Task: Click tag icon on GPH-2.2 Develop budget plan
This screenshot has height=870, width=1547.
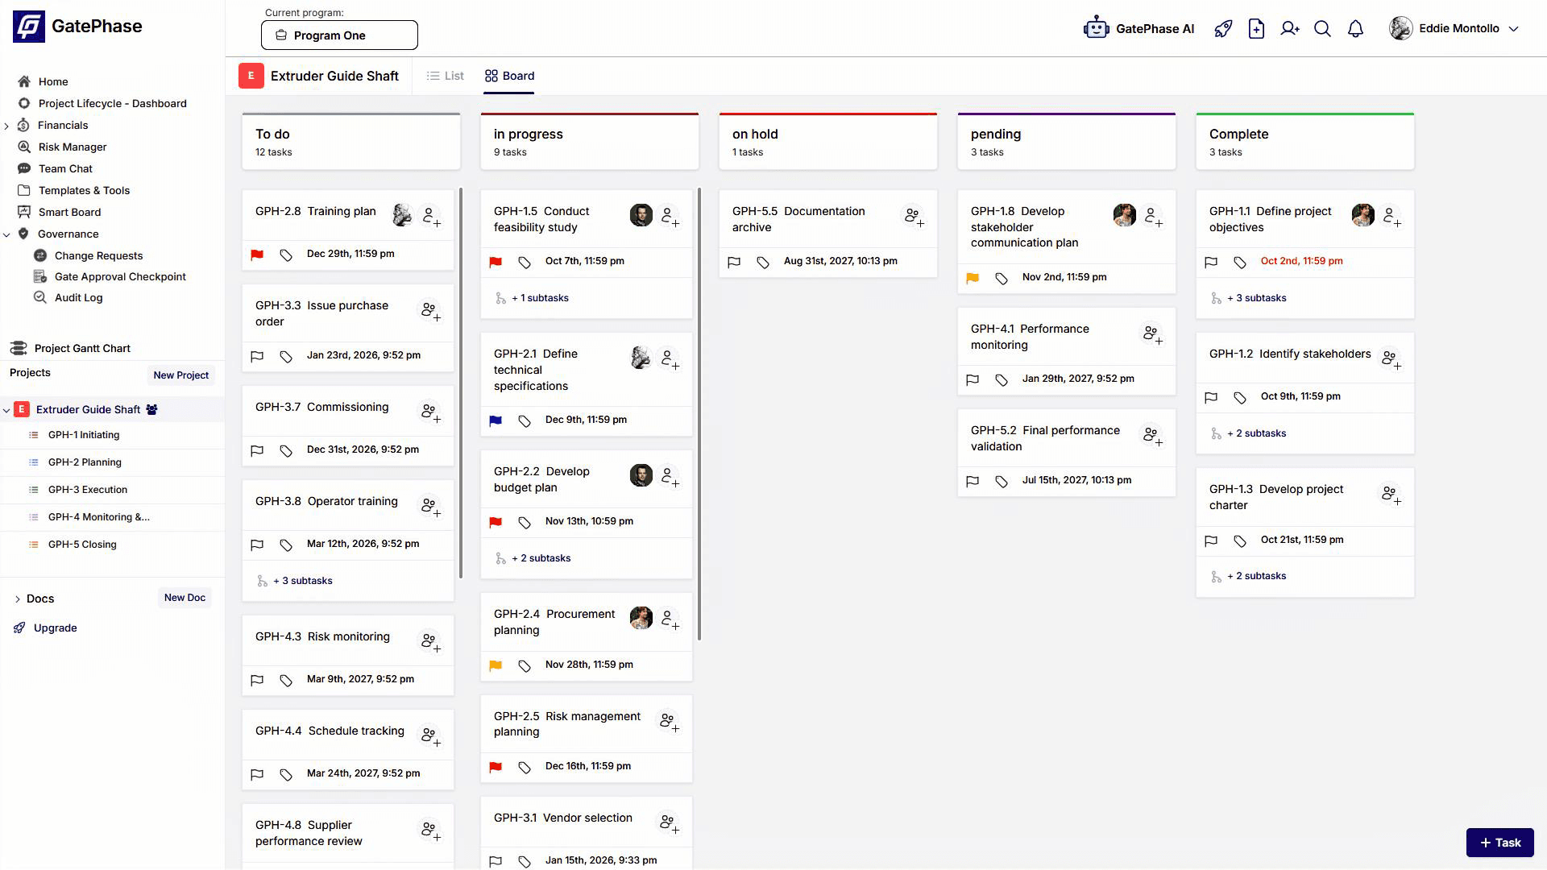Action: tap(525, 522)
